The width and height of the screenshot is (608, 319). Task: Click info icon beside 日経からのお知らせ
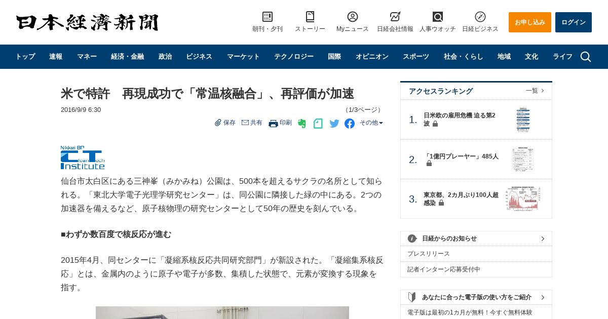pos(412,238)
